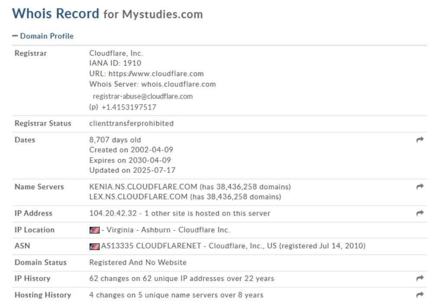Click the phone number +1.4153197517
This screenshot has height=308, width=443.
(x=129, y=107)
